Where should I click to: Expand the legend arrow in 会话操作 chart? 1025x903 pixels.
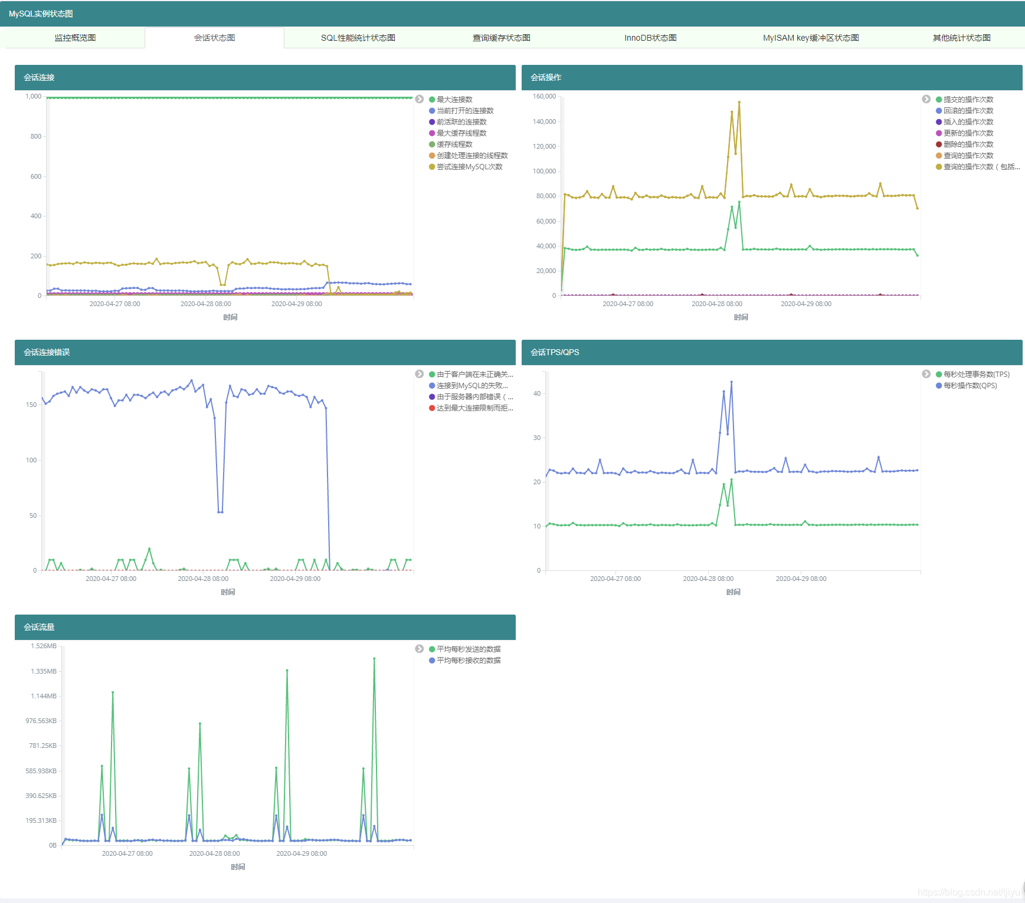point(926,99)
